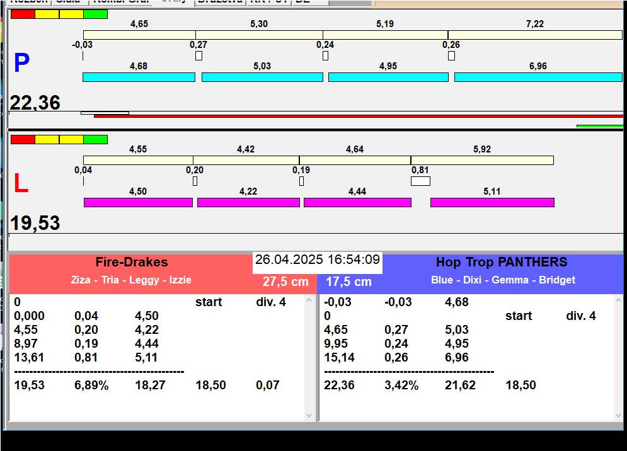Click the Fire-Drakes team header
The image size is (627, 451).
point(132,263)
